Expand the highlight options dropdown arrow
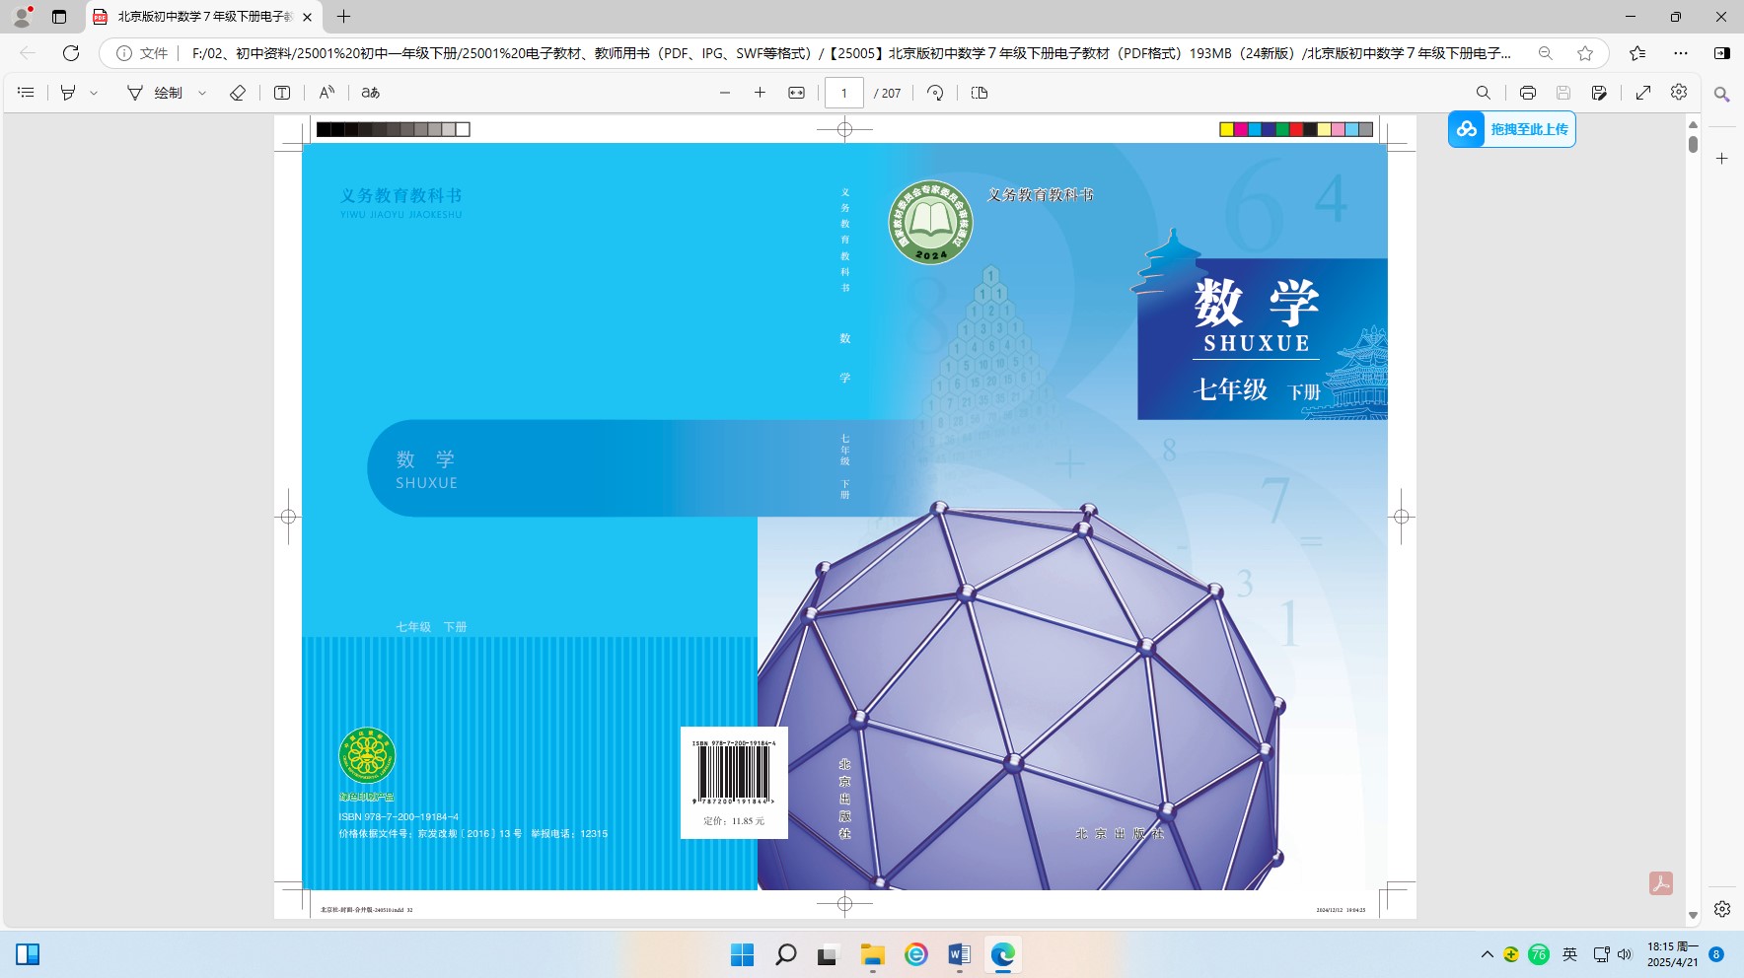This screenshot has height=978, width=1744. click(x=94, y=93)
